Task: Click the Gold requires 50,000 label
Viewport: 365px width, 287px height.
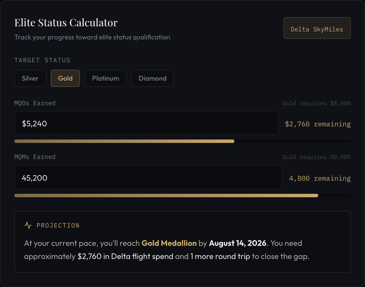Action: pos(316,157)
